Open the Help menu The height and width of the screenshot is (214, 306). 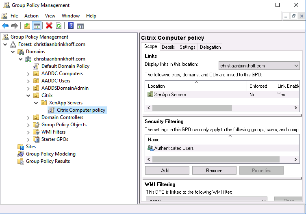(x=91, y=16)
